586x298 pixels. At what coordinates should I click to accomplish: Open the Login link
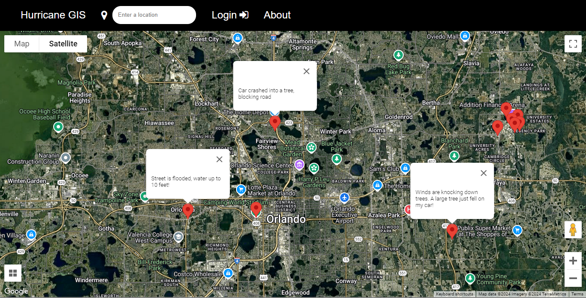[230, 15]
